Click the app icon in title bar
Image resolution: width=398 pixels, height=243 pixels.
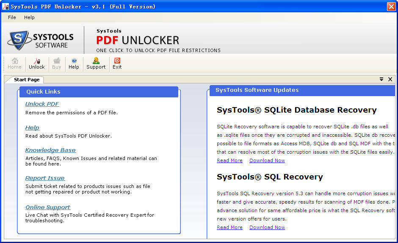tap(5, 6)
